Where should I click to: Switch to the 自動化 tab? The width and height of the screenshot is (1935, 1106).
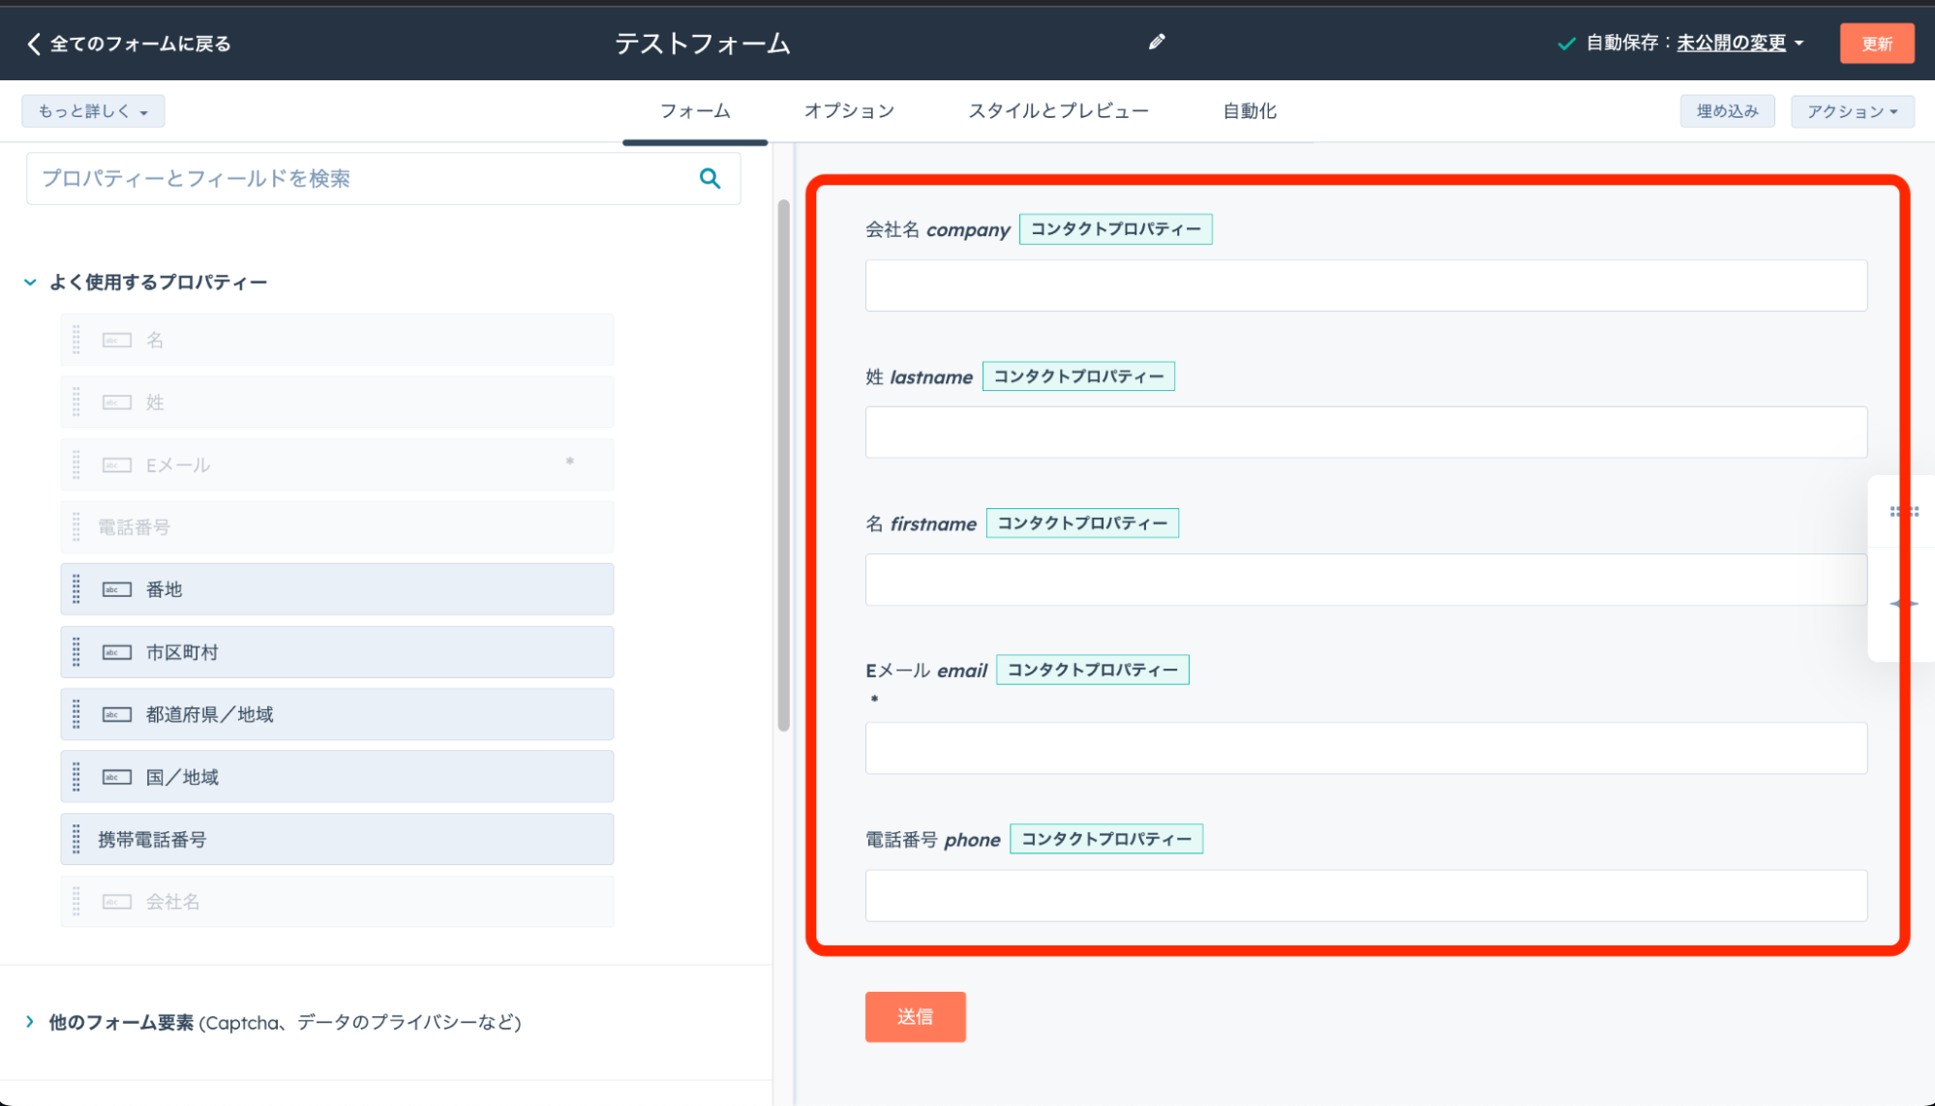[1250, 111]
